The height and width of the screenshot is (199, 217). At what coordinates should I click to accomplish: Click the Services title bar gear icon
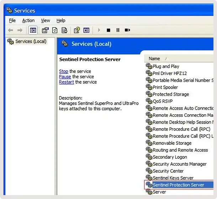click(9, 10)
